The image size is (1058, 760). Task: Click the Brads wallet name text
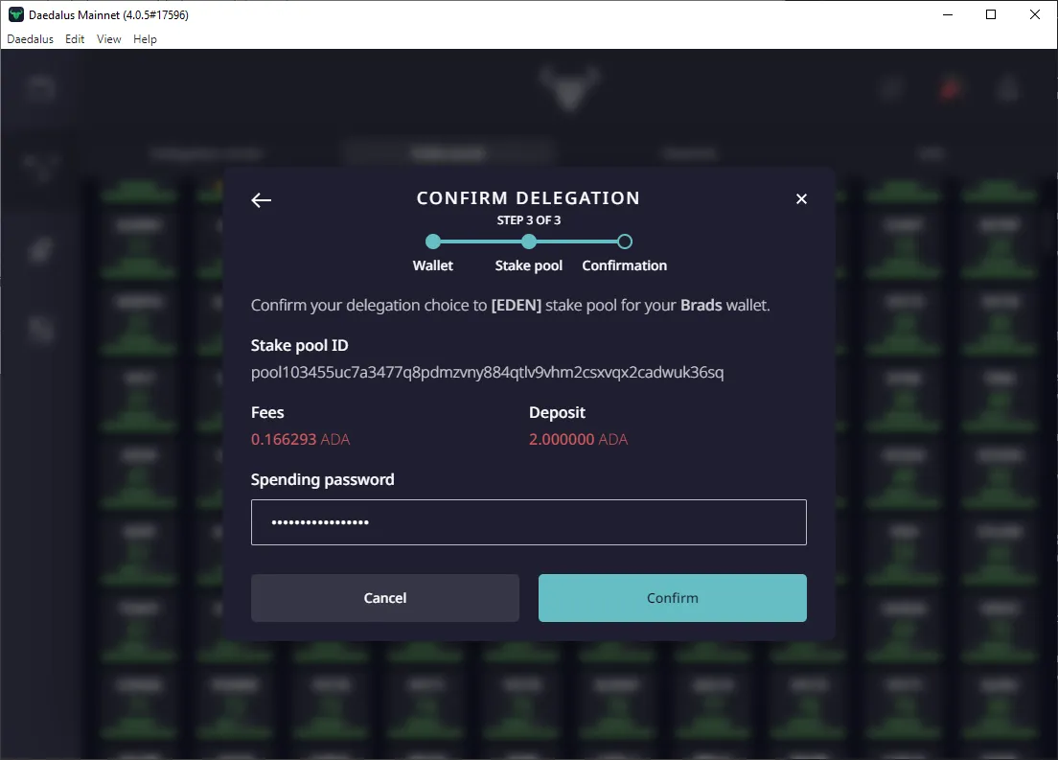click(x=701, y=305)
